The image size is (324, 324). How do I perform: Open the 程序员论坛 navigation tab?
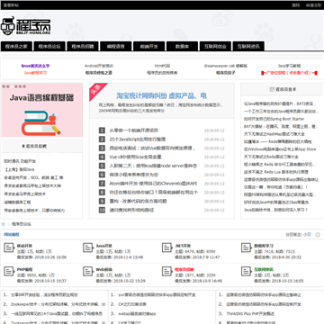tap(49, 47)
